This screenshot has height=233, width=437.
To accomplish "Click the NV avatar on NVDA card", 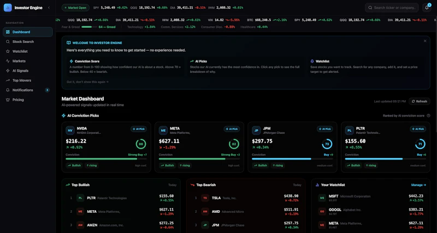I will (x=70, y=131).
